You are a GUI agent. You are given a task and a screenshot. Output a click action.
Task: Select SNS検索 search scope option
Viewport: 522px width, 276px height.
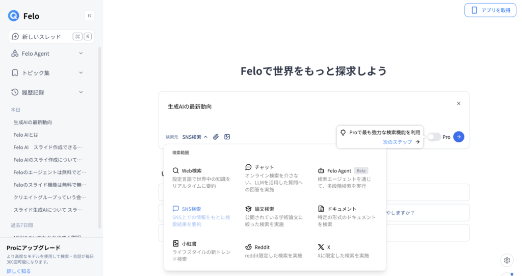click(x=201, y=216)
